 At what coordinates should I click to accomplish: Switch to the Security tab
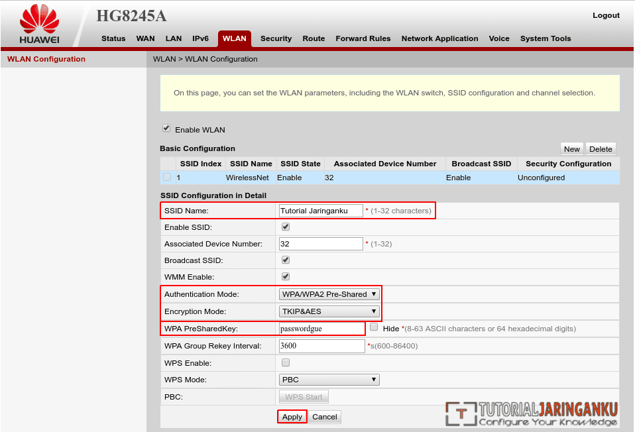(x=276, y=38)
